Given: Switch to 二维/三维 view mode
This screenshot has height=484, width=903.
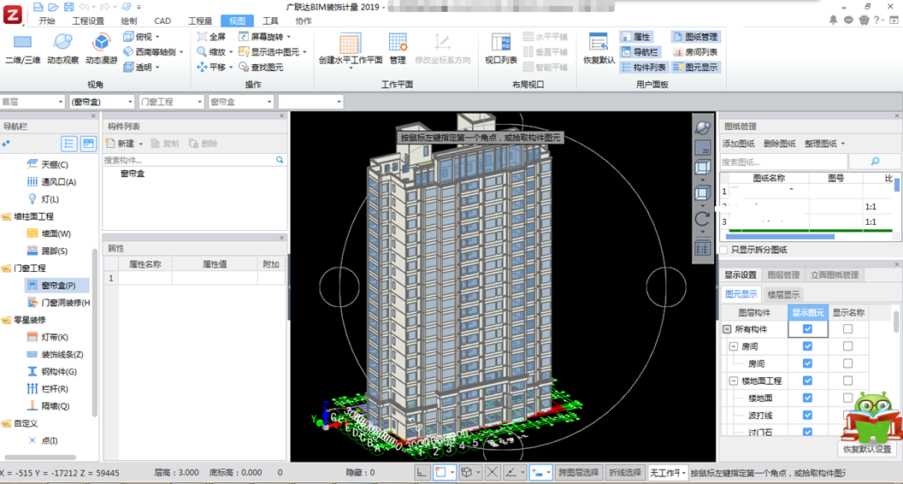Looking at the screenshot, I should 22,49.
